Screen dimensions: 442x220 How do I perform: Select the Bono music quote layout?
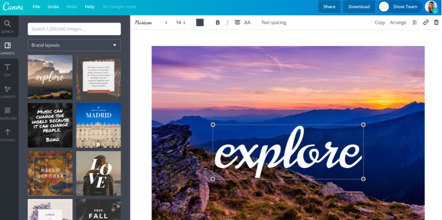pos(50,125)
